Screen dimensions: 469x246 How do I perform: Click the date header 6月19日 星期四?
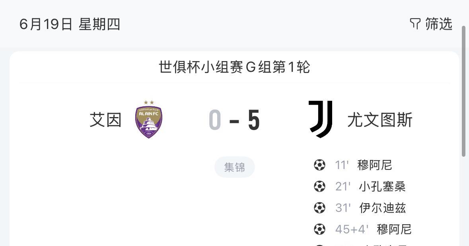pos(70,24)
